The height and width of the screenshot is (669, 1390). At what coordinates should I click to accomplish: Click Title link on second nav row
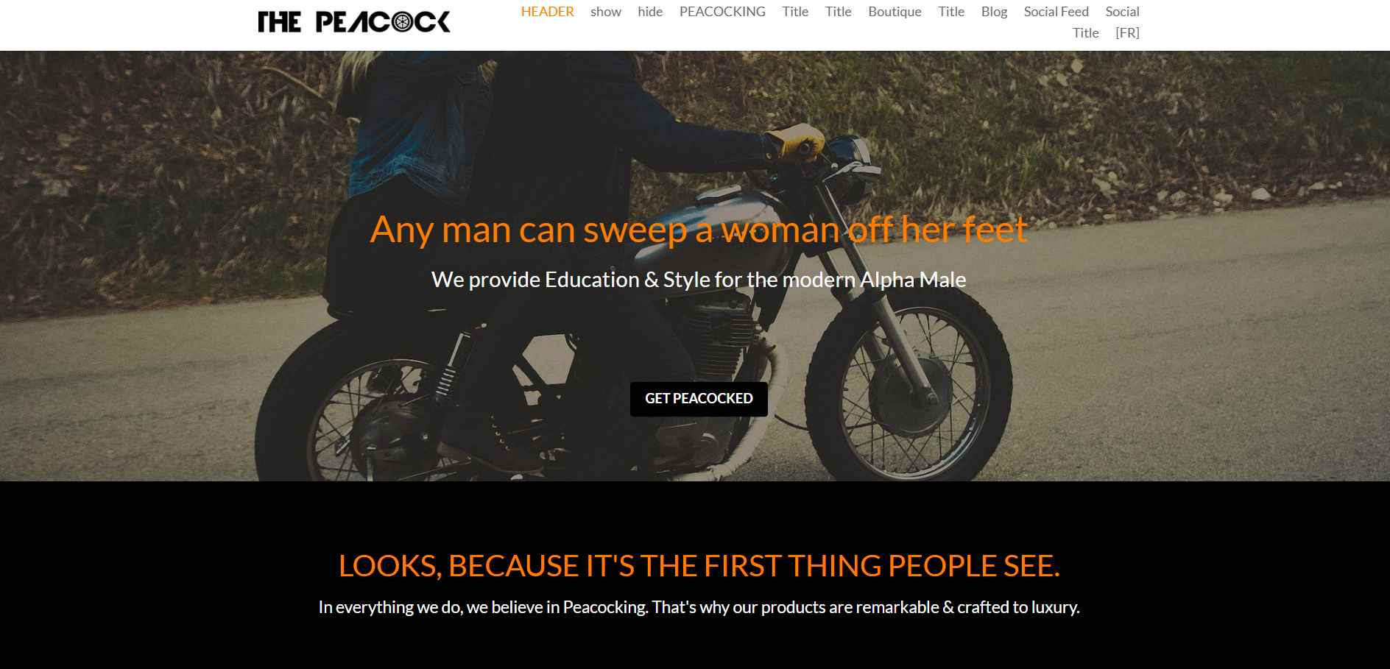click(x=1085, y=33)
